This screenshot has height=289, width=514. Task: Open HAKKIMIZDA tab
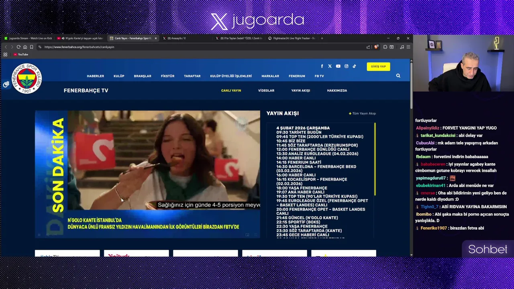337,91
